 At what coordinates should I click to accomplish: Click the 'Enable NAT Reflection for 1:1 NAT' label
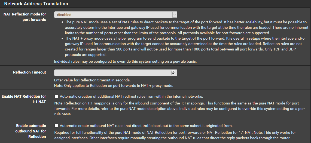[24, 99]
